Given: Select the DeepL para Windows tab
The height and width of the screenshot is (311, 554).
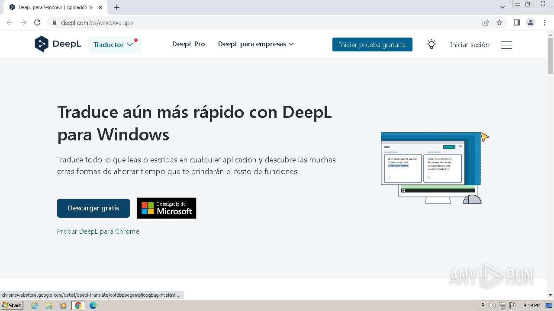Looking at the screenshot, I should point(55,7).
